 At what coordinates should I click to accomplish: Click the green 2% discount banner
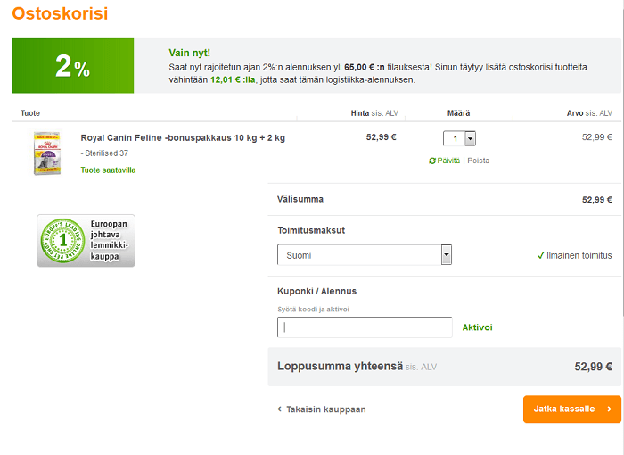pos(73,66)
